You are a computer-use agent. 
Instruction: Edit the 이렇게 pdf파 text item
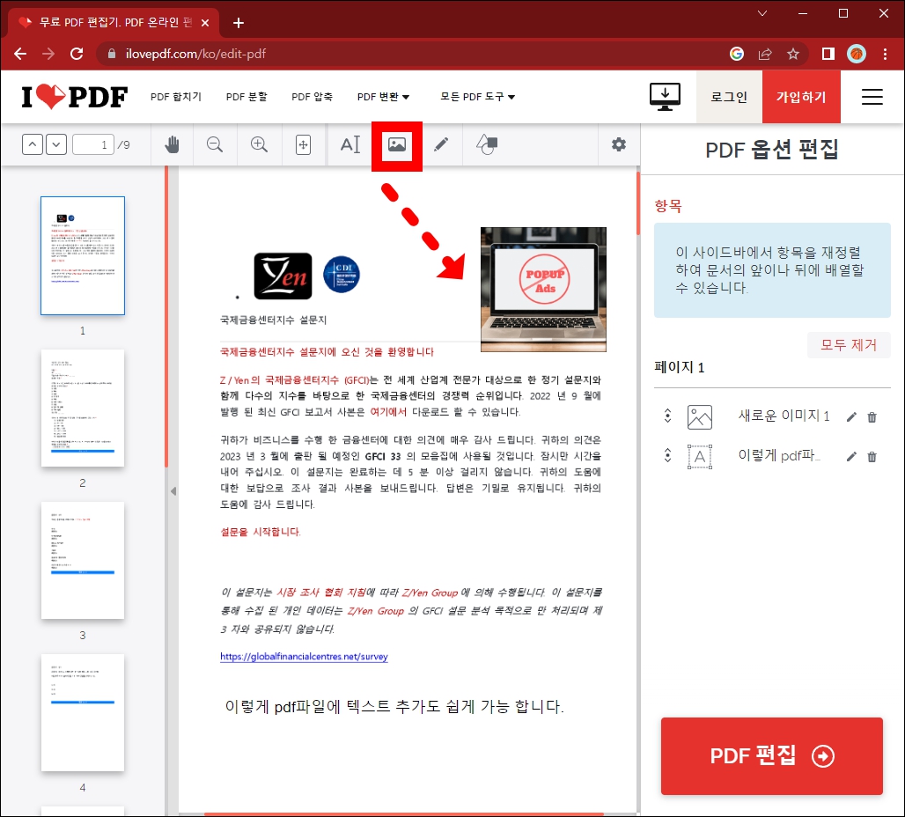point(850,456)
